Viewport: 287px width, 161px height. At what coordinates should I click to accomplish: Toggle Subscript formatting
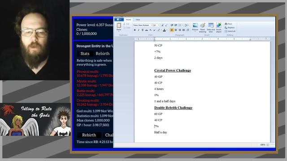tap(151, 30)
